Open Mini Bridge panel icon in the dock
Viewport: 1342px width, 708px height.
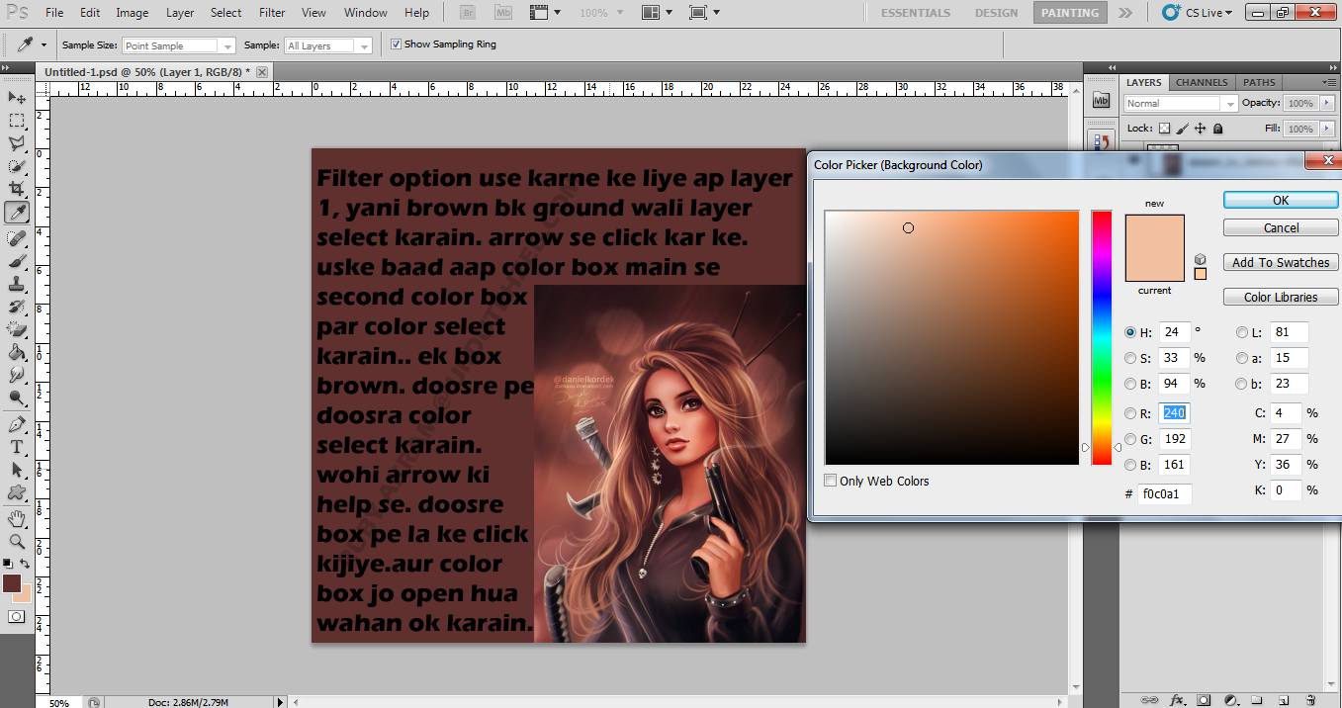coord(1101,101)
